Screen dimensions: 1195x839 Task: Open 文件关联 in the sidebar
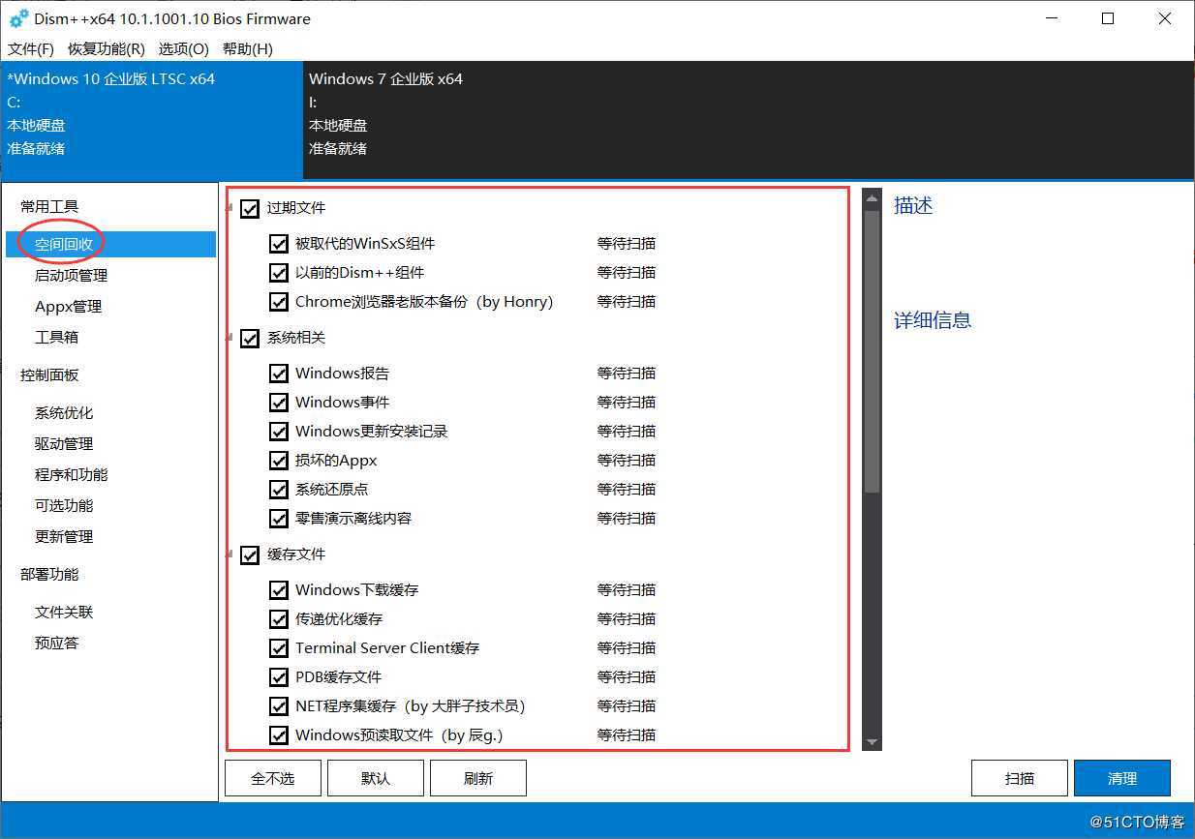pyautogui.click(x=64, y=612)
